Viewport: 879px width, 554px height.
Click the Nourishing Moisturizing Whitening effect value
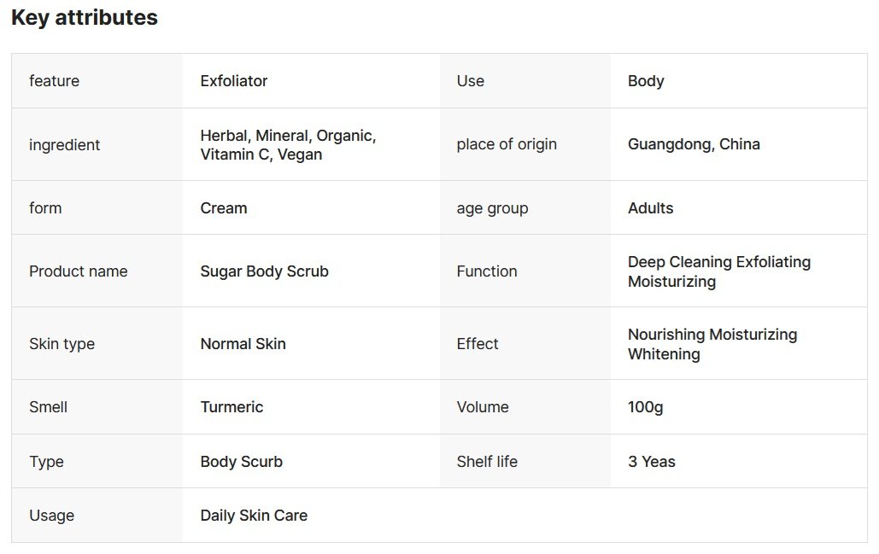click(x=712, y=344)
